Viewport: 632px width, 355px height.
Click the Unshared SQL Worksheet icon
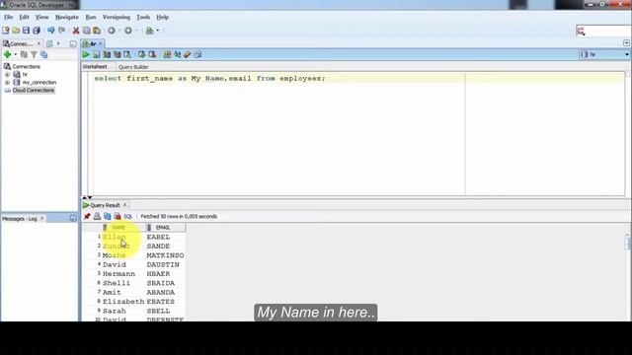pyautogui.click(x=167, y=55)
